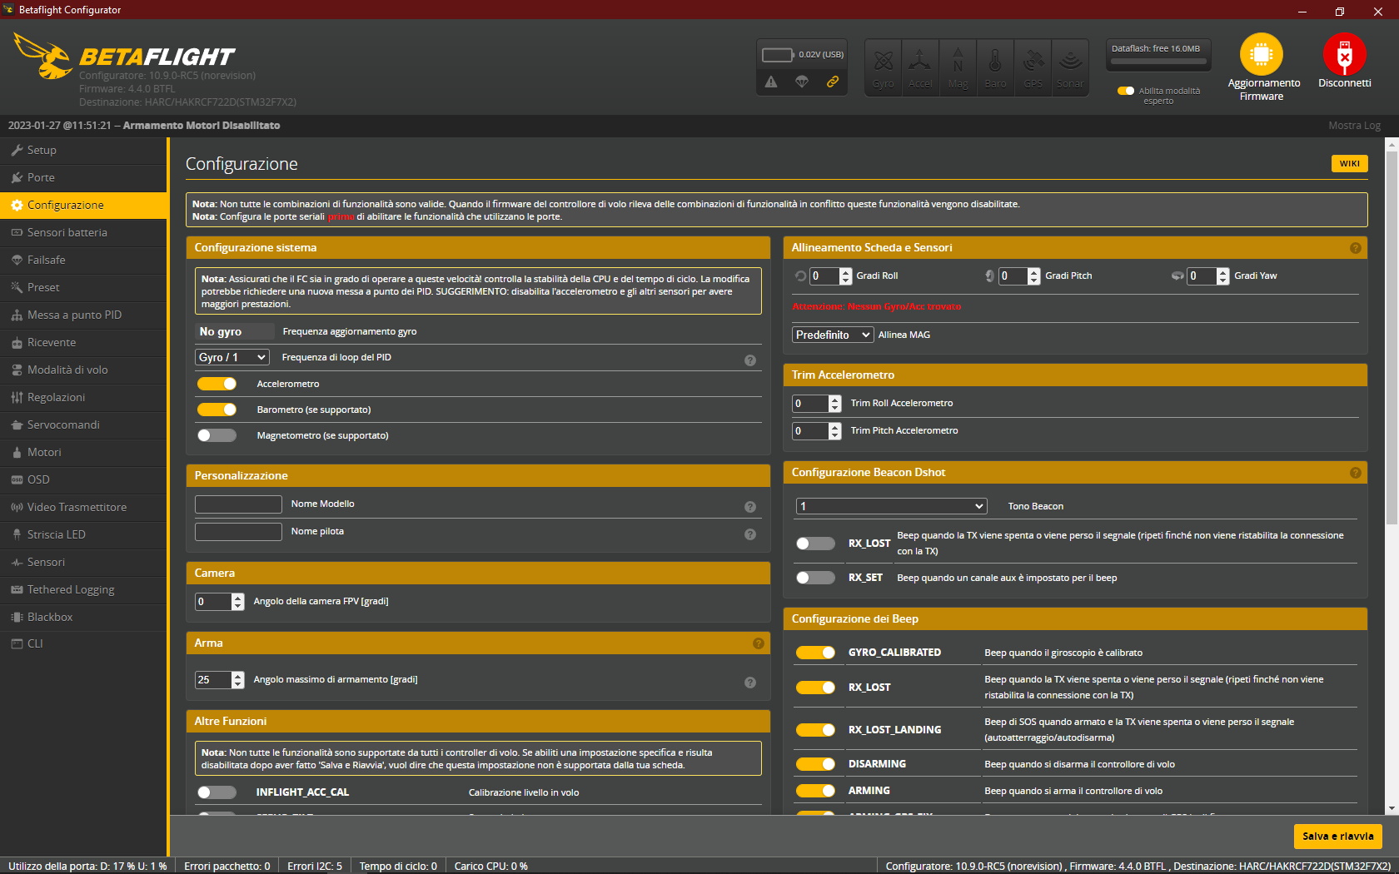This screenshot has height=874, width=1399.
Task: Enable INFLIGHT_ACC_CAL switch
Action: point(217,792)
